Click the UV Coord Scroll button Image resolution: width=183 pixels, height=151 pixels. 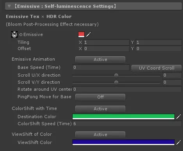156,68
